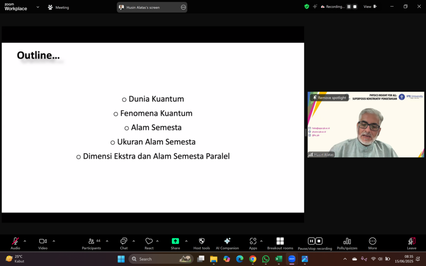
Task: Open the Chat panel
Action: coord(124,243)
